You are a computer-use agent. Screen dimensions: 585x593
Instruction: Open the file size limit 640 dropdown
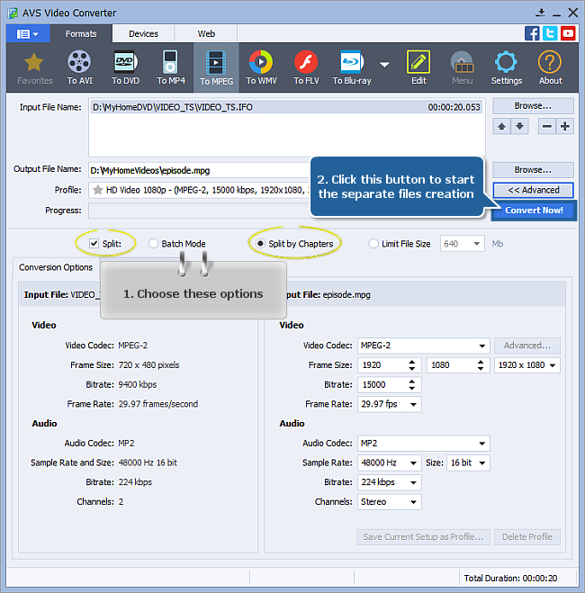click(462, 244)
